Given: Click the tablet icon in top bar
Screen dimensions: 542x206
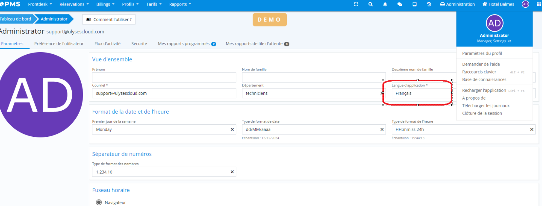Looking at the screenshot, I should [x=414, y=4].
